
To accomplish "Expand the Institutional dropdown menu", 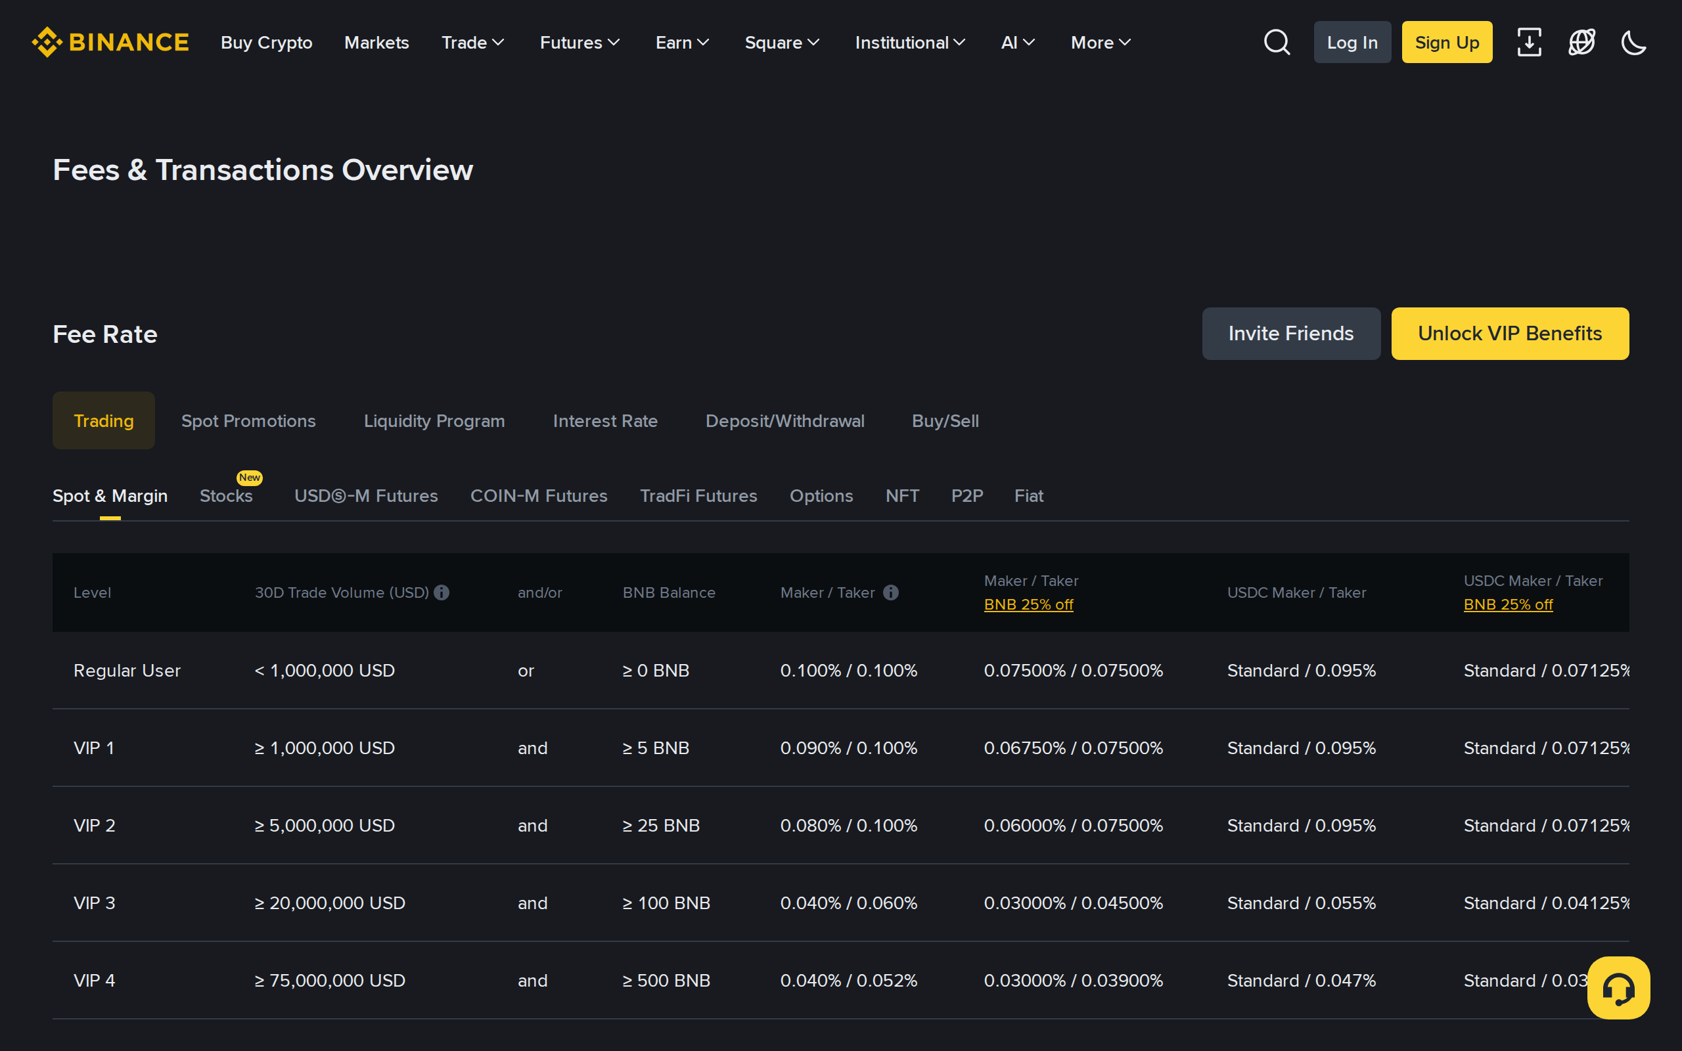I will 910,43.
